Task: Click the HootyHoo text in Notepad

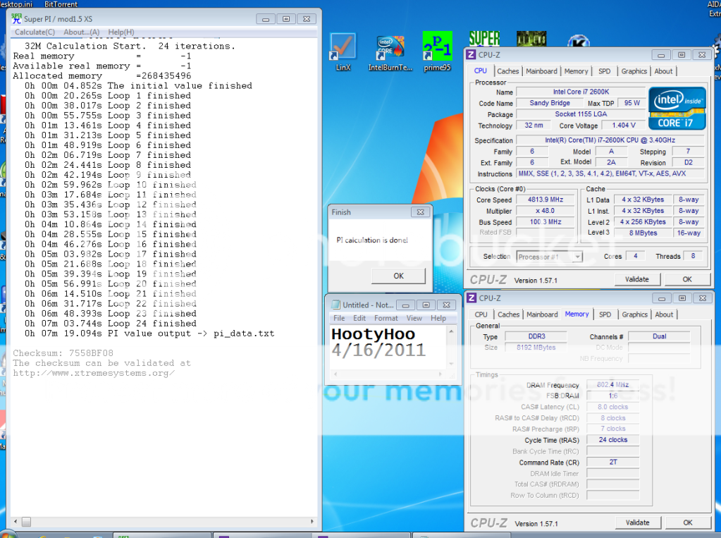Action: point(373,334)
